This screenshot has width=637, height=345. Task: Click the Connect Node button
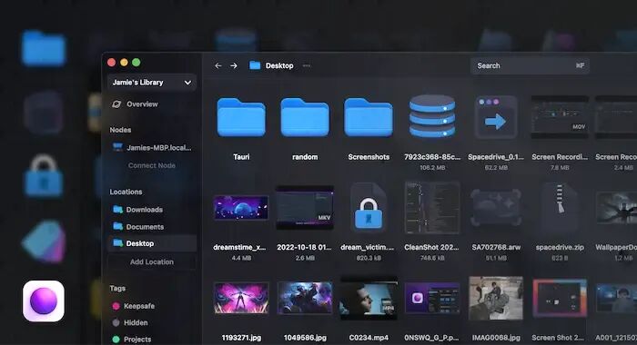(152, 165)
